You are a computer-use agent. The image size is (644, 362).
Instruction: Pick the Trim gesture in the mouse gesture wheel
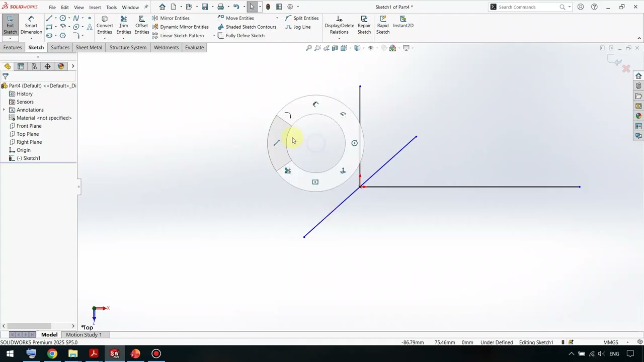click(x=288, y=171)
